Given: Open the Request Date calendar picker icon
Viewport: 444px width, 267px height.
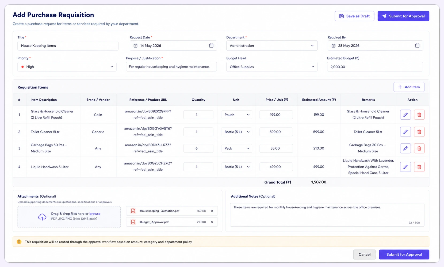Looking at the screenshot, I should (211, 46).
